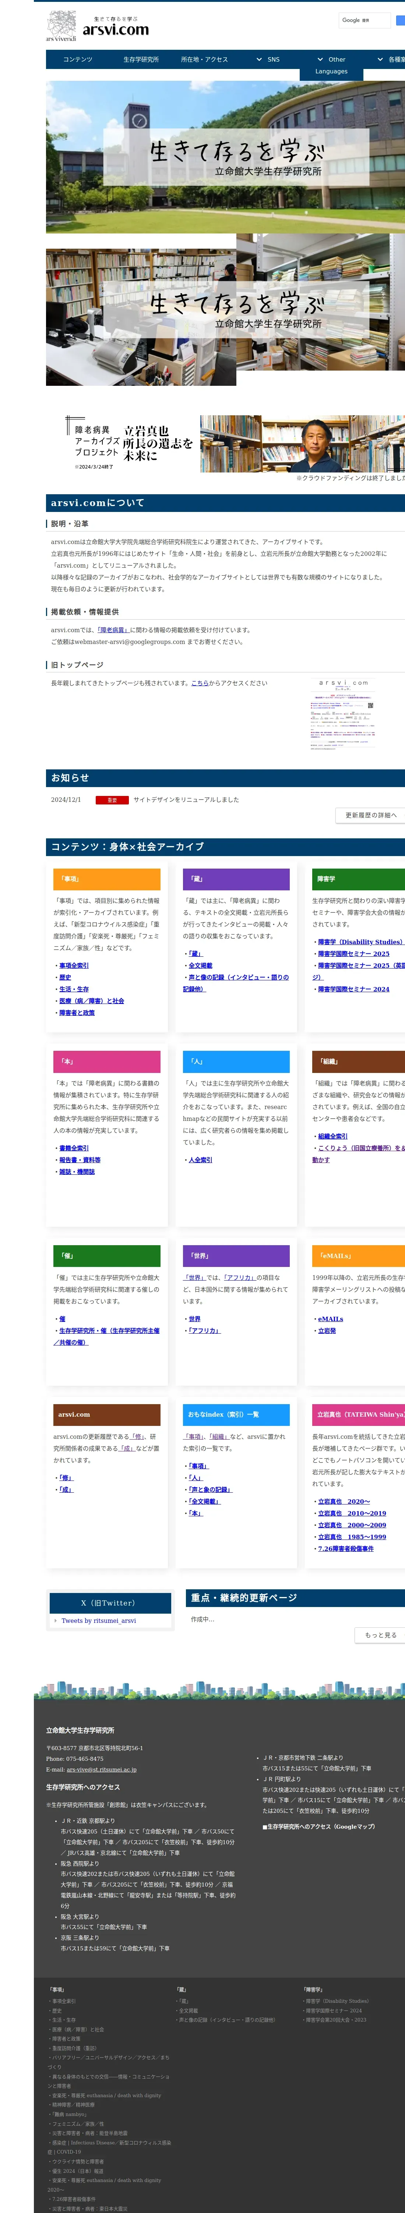Follow the 事項全索引 link

point(74,966)
